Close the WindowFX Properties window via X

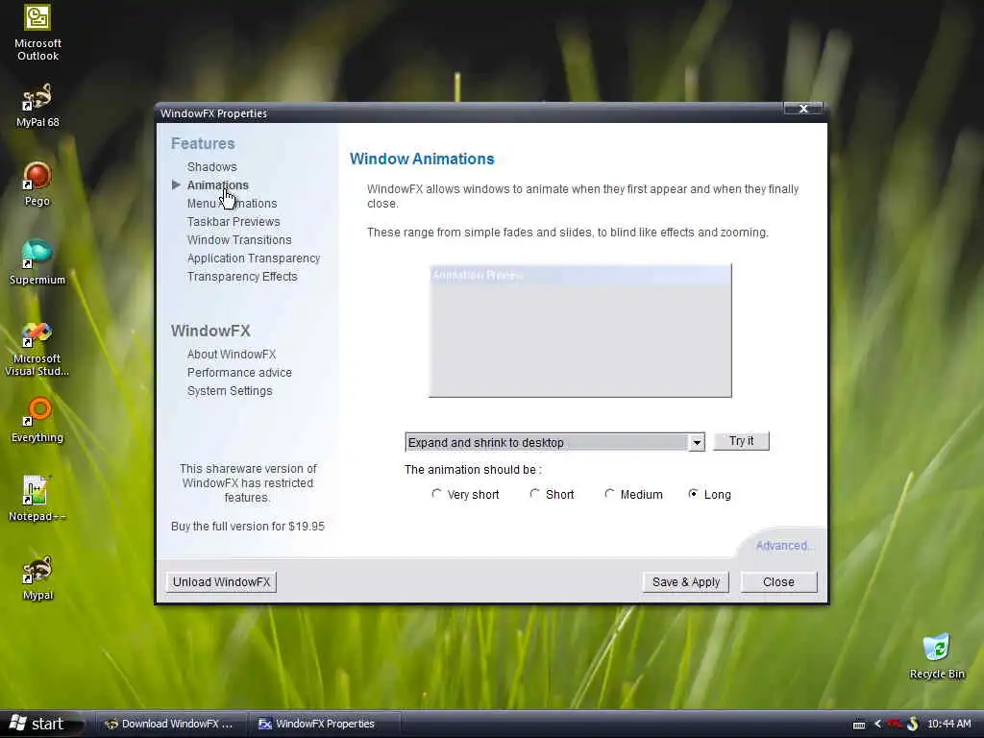802,109
